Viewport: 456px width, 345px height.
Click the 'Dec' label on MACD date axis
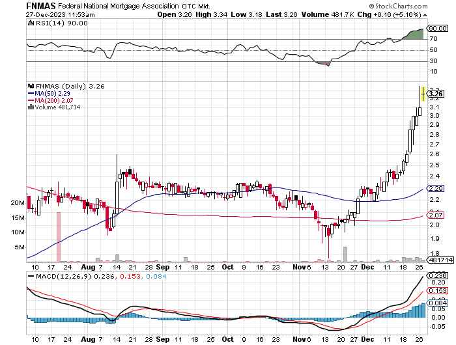pos(367,339)
